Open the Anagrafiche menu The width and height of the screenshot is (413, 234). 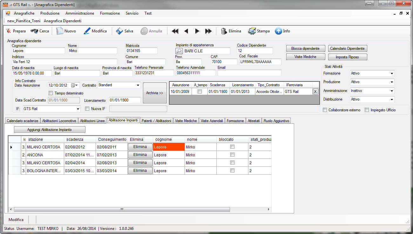click(x=24, y=13)
